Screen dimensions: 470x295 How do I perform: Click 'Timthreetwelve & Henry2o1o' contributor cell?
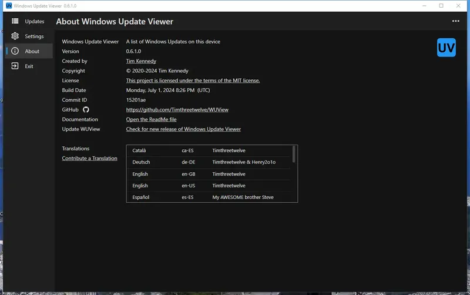point(244,162)
